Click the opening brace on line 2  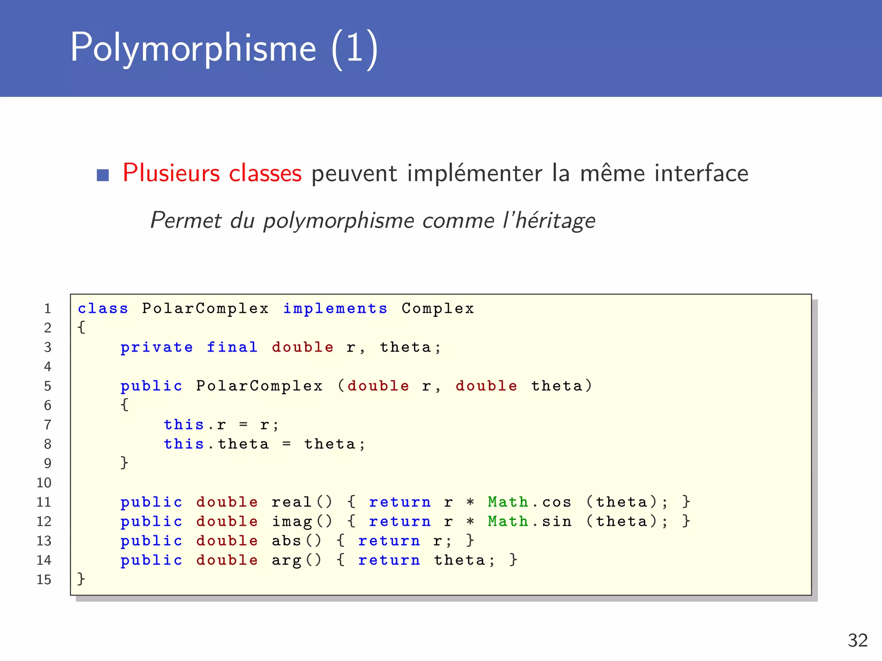point(81,327)
